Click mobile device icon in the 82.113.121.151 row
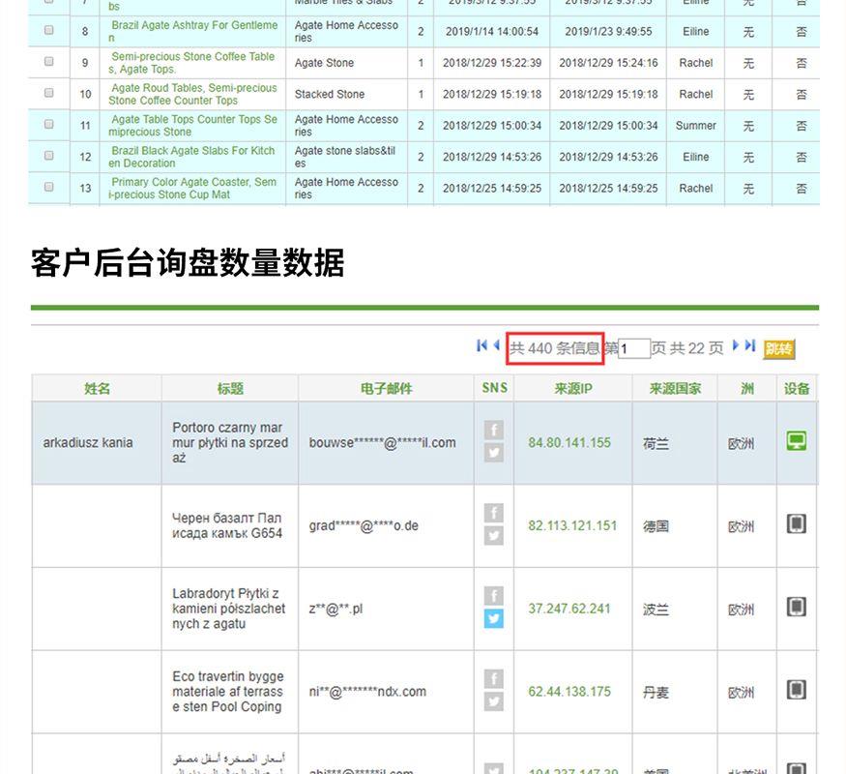Image resolution: width=846 pixels, height=774 pixels. click(796, 524)
